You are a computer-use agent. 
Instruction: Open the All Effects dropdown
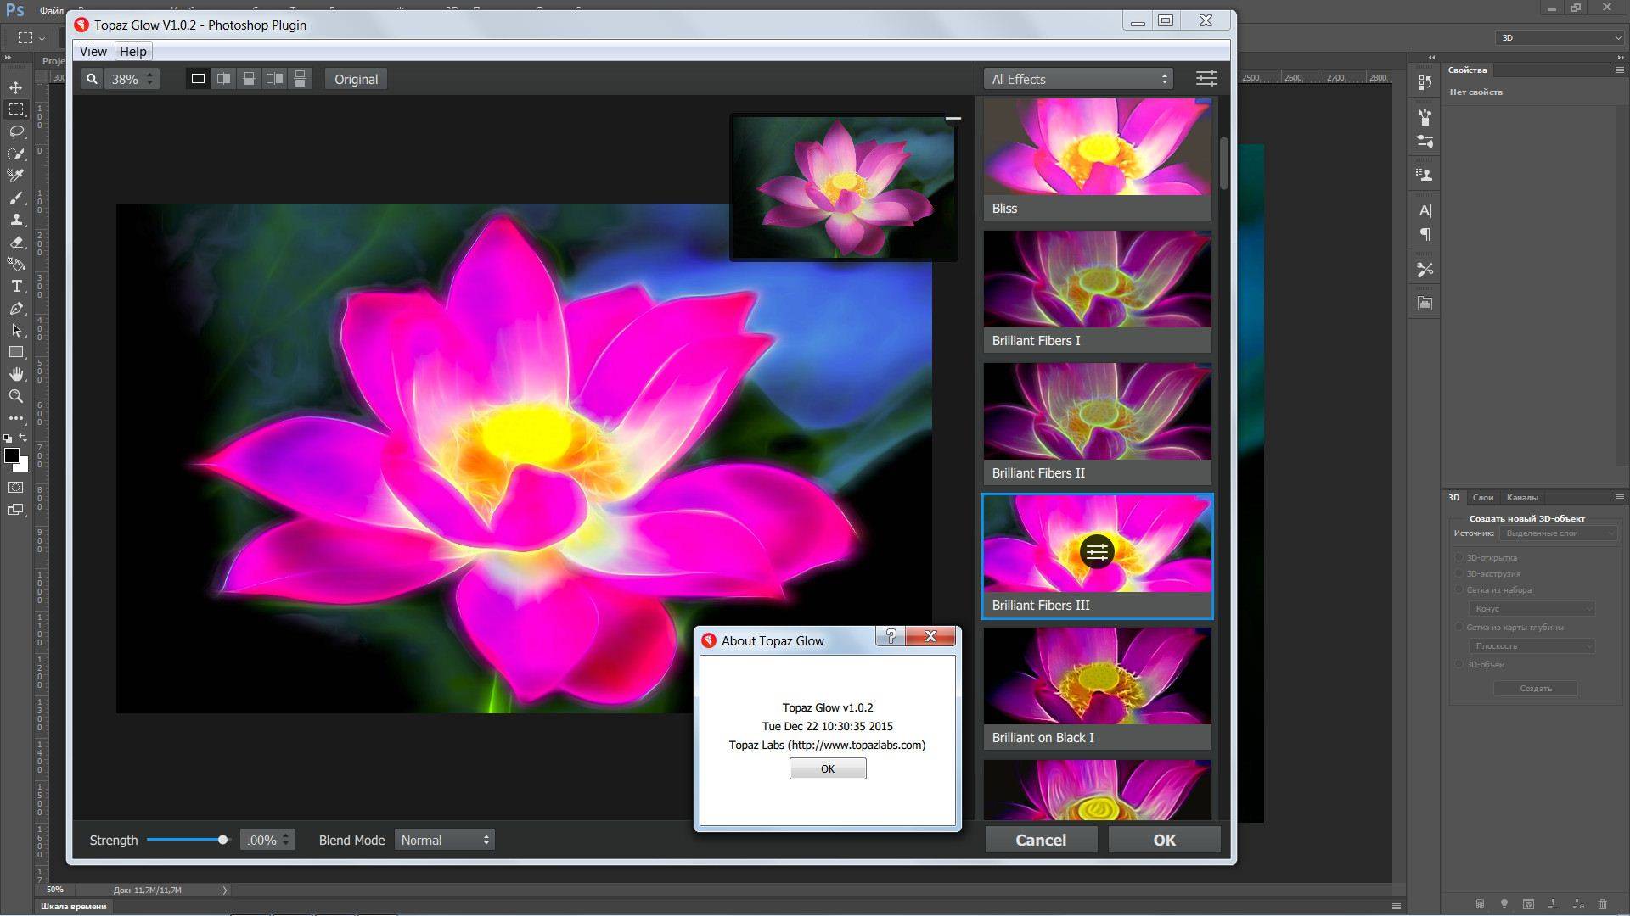tap(1079, 79)
